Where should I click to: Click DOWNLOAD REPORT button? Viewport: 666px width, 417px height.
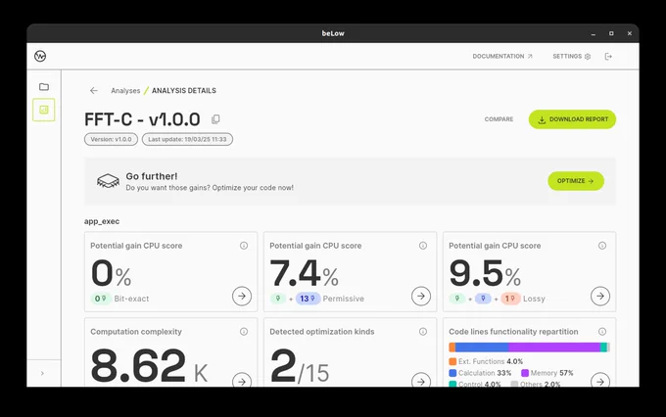pyautogui.click(x=572, y=119)
